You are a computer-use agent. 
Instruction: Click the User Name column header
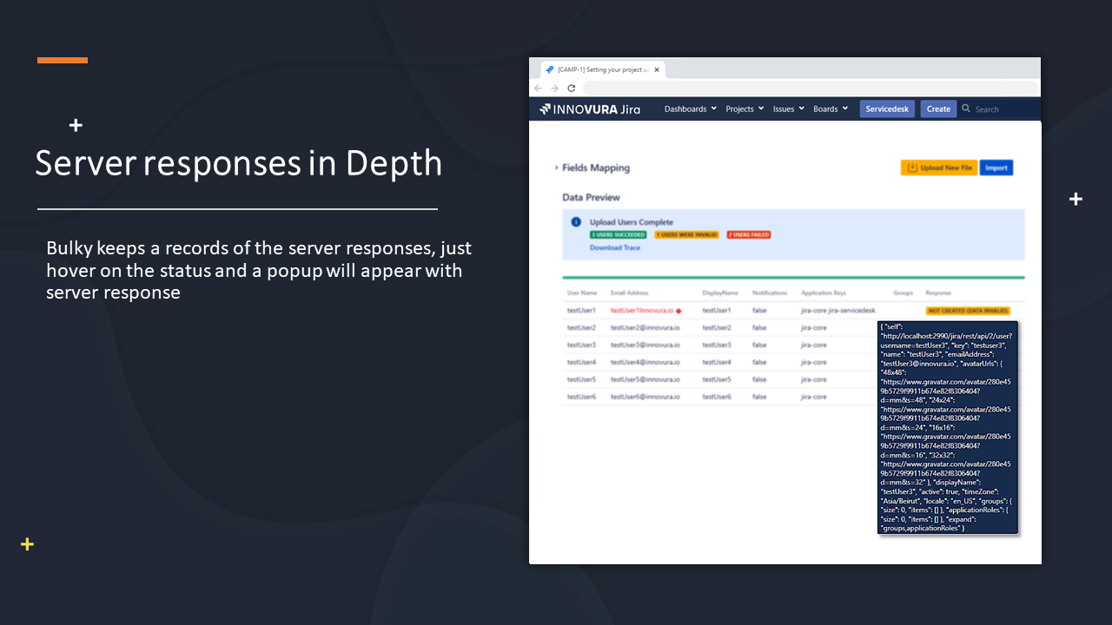pos(582,293)
